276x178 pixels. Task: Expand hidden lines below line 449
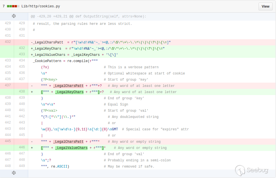pos(14,173)
